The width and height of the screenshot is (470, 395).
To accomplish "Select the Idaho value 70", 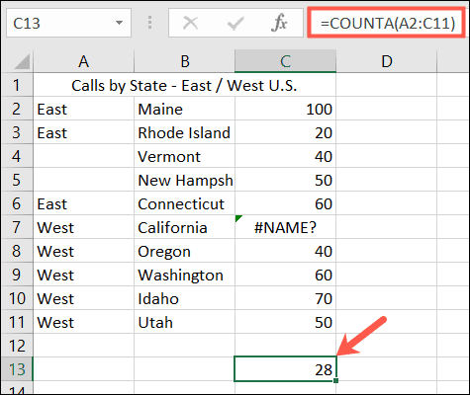I will 285,298.
